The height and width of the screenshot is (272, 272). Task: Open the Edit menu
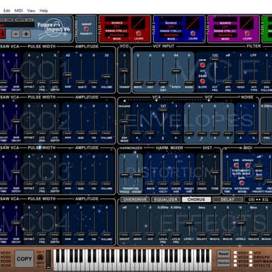(7, 10)
